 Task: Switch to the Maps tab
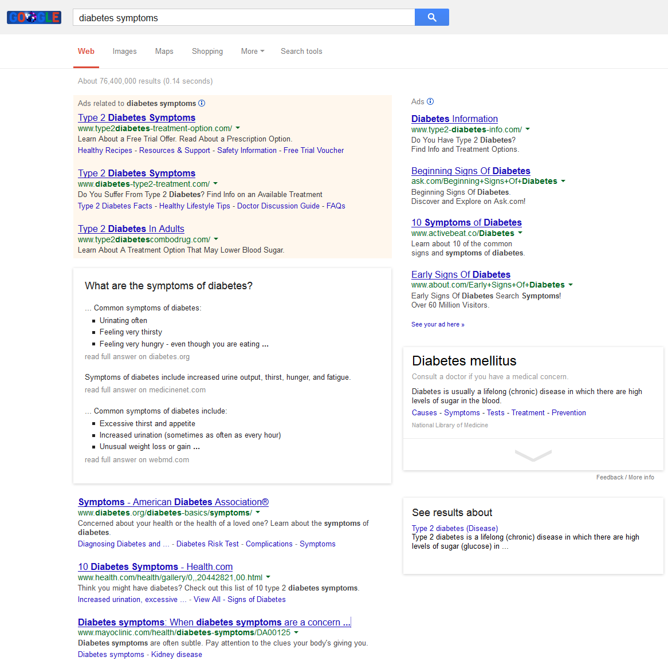coord(164,51)
